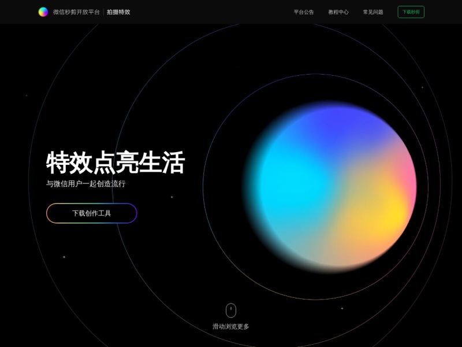
Task: Click the rainbow gradient logo icon
Action: [43, 12]
